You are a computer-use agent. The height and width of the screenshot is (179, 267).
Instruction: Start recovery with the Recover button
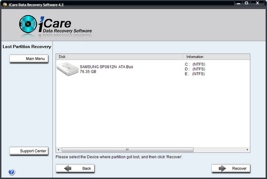coord(231,169)
